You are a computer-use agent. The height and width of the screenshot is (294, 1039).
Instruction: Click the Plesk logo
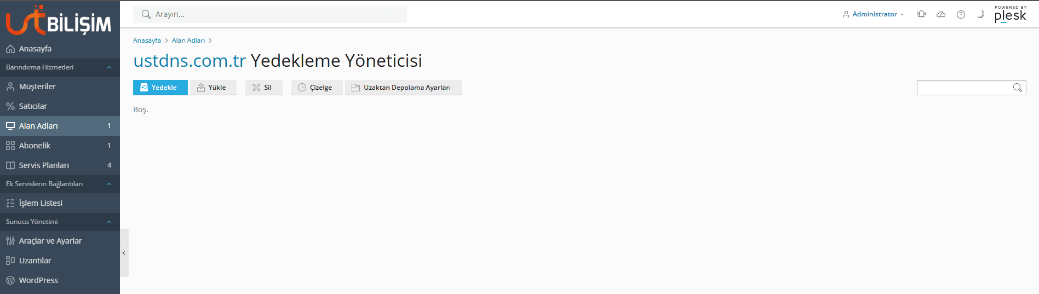[x=1010, y=15]
